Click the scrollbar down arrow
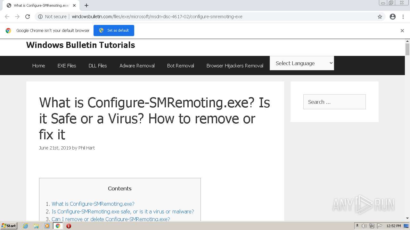 click(407, 218)
